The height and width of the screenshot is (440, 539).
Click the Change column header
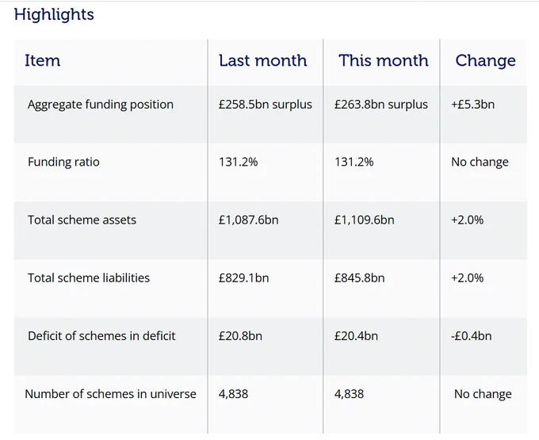(485, 61)
